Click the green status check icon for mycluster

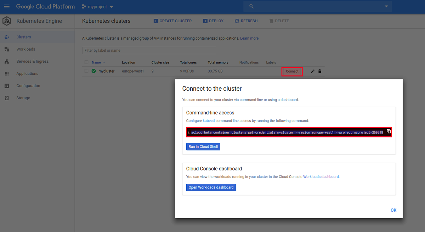tap(94, 71)
